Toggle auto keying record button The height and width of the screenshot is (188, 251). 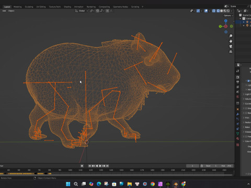(x=82, y=166)
